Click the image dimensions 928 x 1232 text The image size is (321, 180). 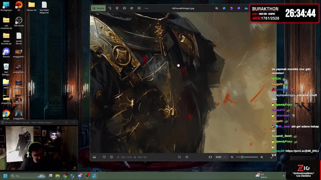click(x=126, y=157)
